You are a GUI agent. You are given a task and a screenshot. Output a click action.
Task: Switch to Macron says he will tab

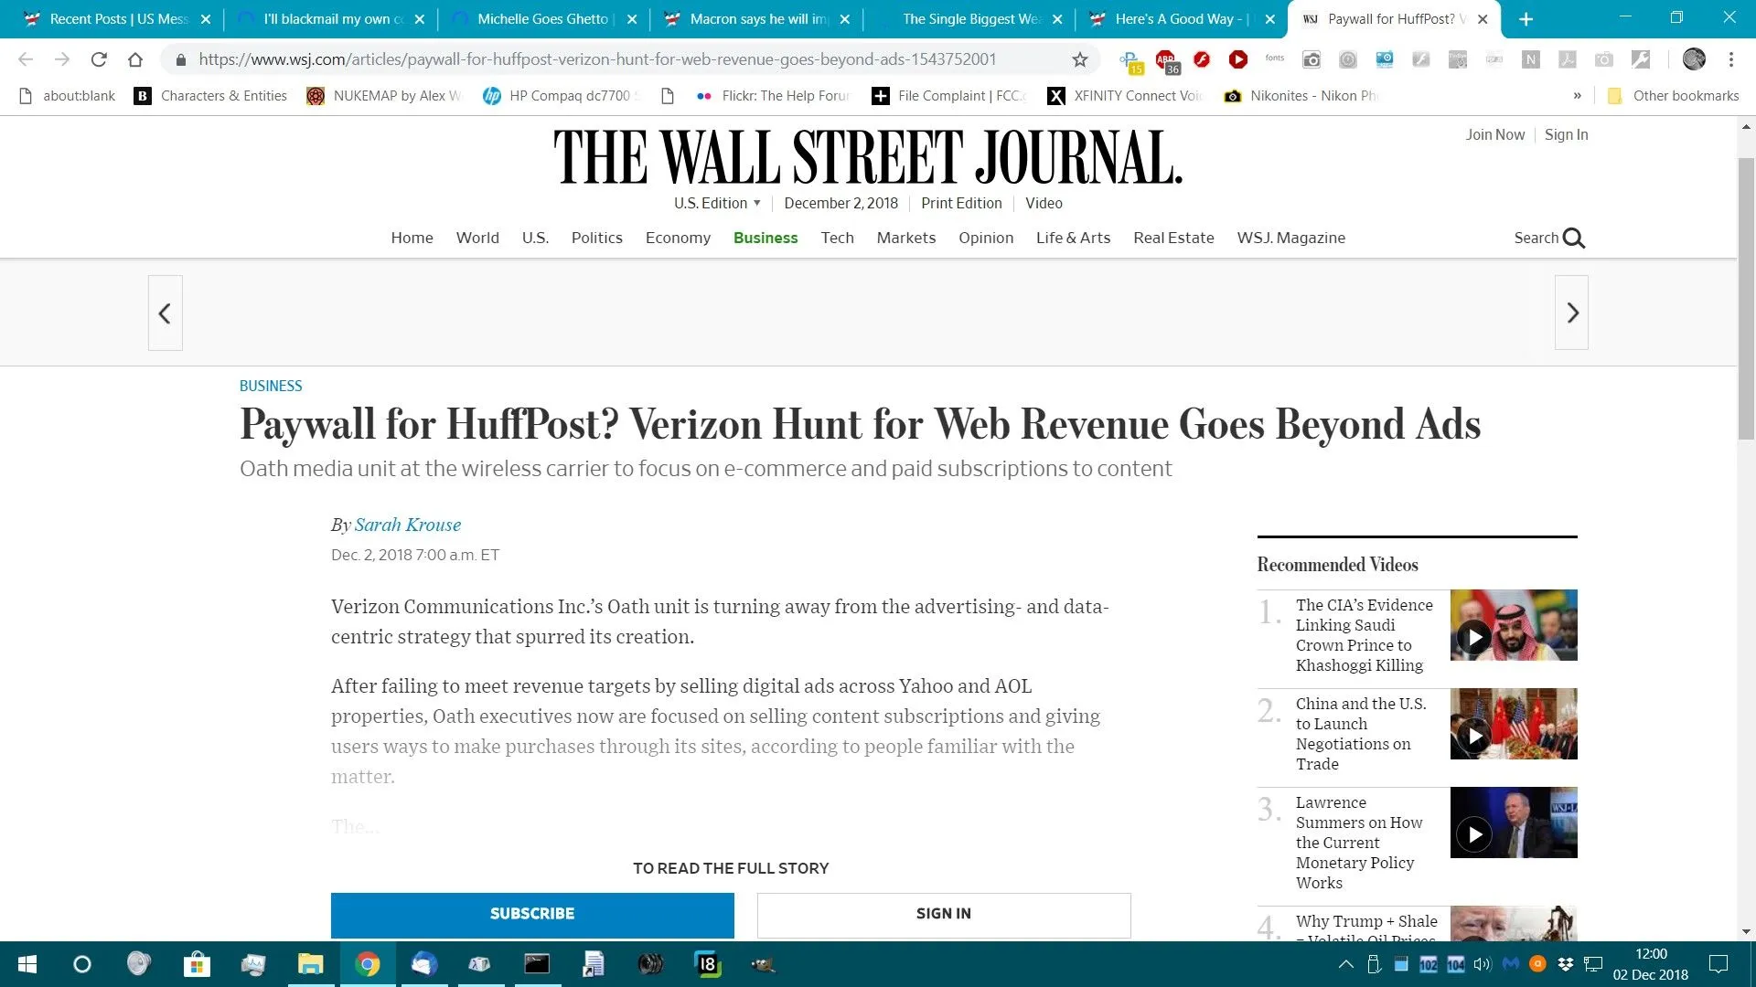pos(757,19)
